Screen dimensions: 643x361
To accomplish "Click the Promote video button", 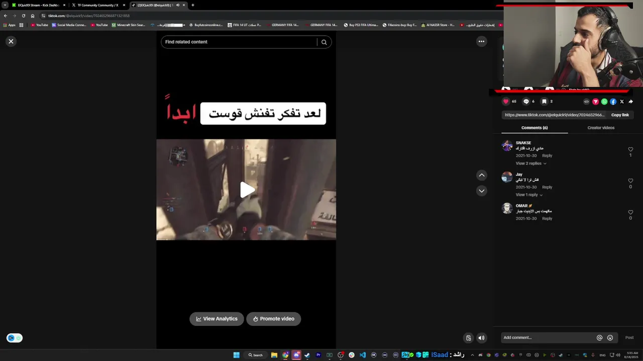I will coord(274,319).
